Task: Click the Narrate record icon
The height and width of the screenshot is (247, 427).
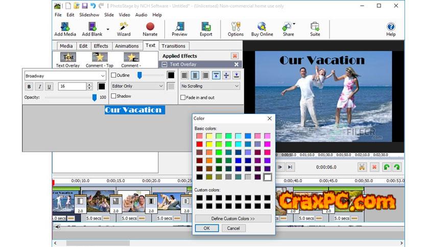Action: tap(150, 27)
